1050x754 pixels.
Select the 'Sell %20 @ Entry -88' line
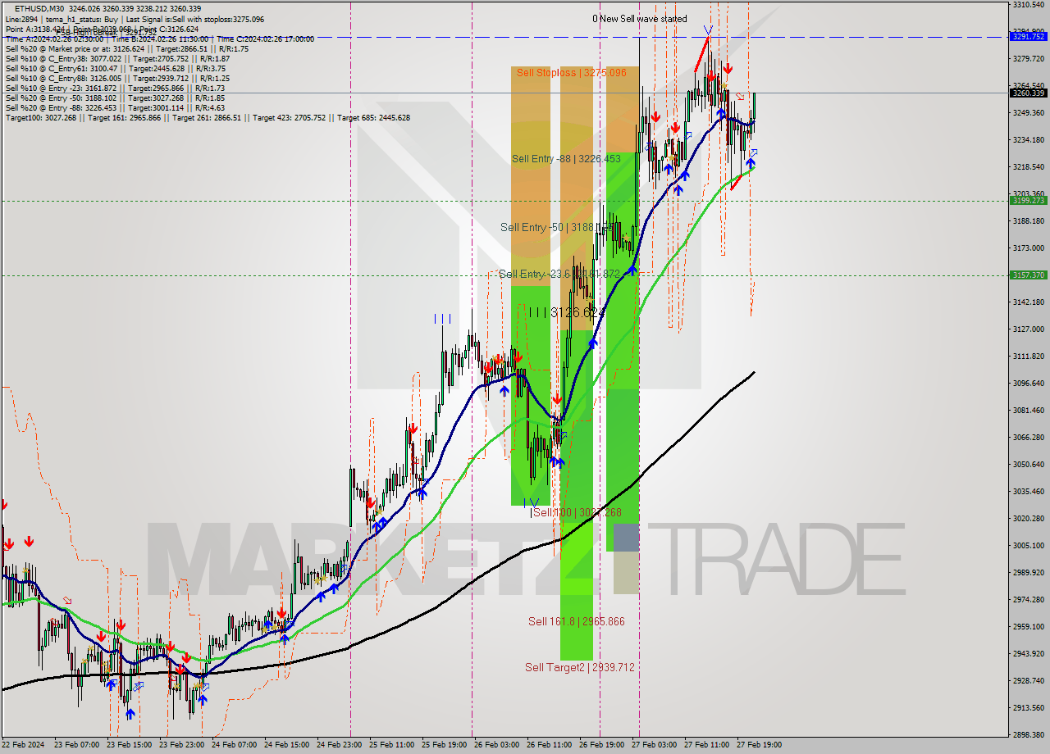pyautogui.click(x=115, y=107)
